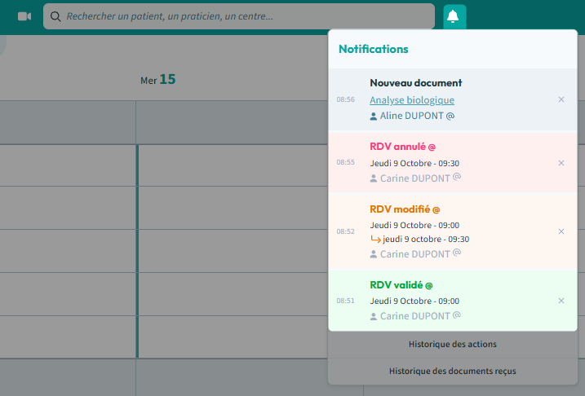Open Historique des actions

[452, 344]
